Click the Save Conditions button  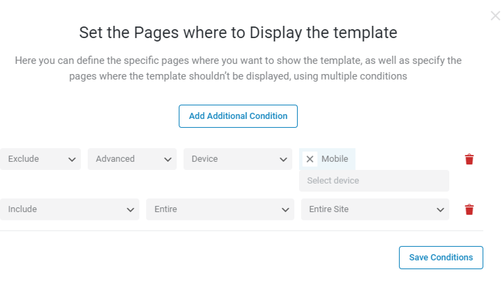point(441,258)
